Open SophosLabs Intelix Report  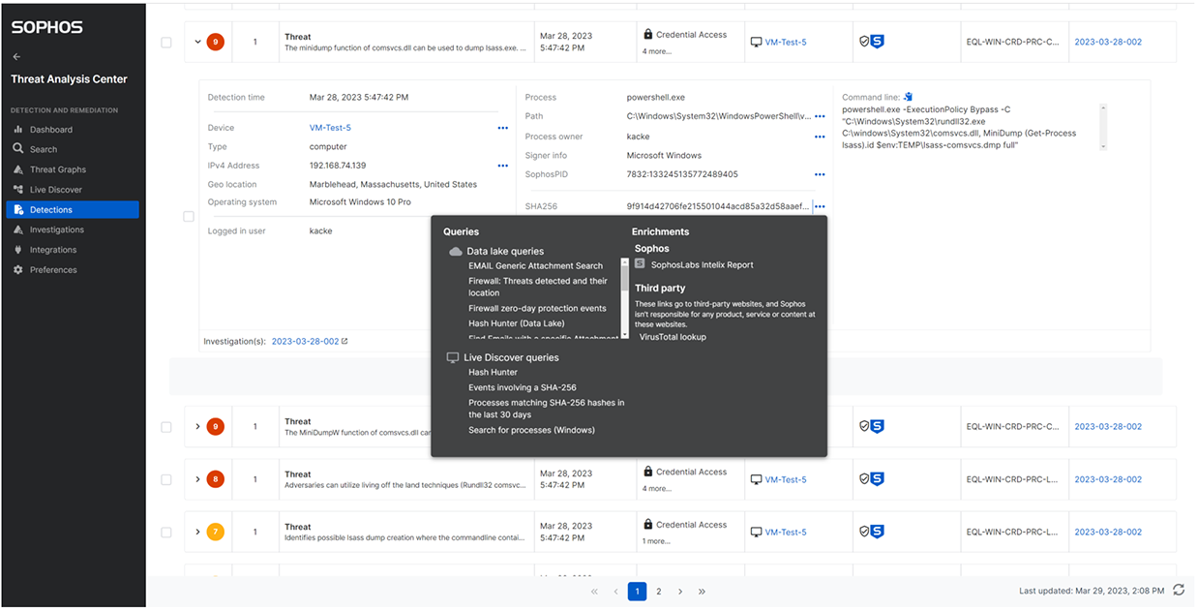(x=702, y=265)
